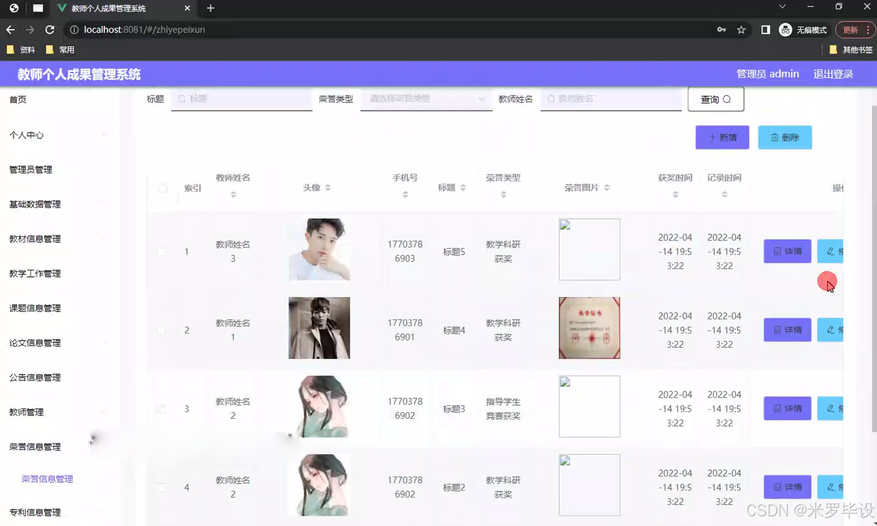Check the checkbox next to 标题3 row

point(162,409)
